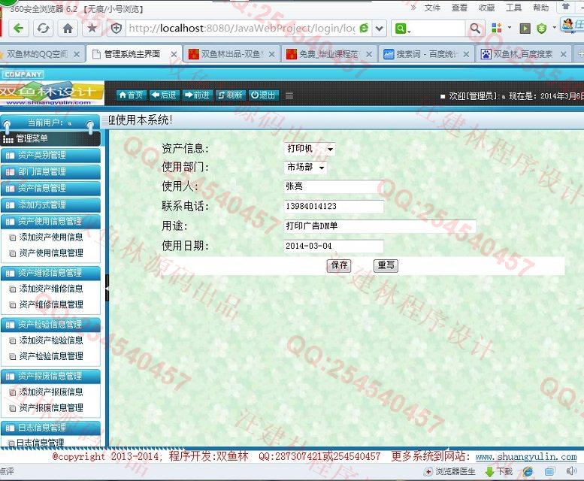
Task: Open 添加资产维修信息 page
Action: [x=50, y=289]
